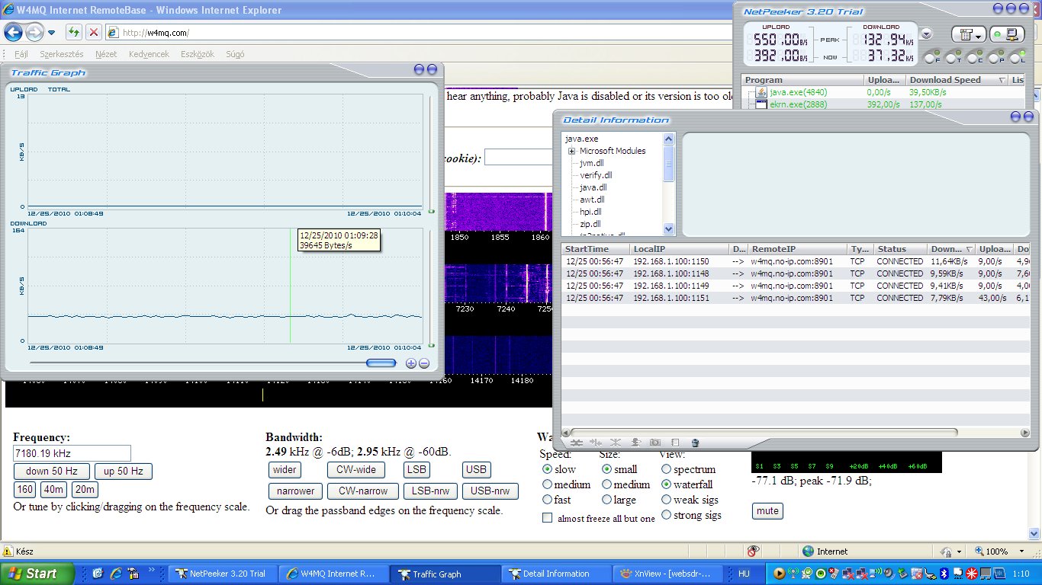Click the trash can icon in Detail toolbar

tap(695, 443)
